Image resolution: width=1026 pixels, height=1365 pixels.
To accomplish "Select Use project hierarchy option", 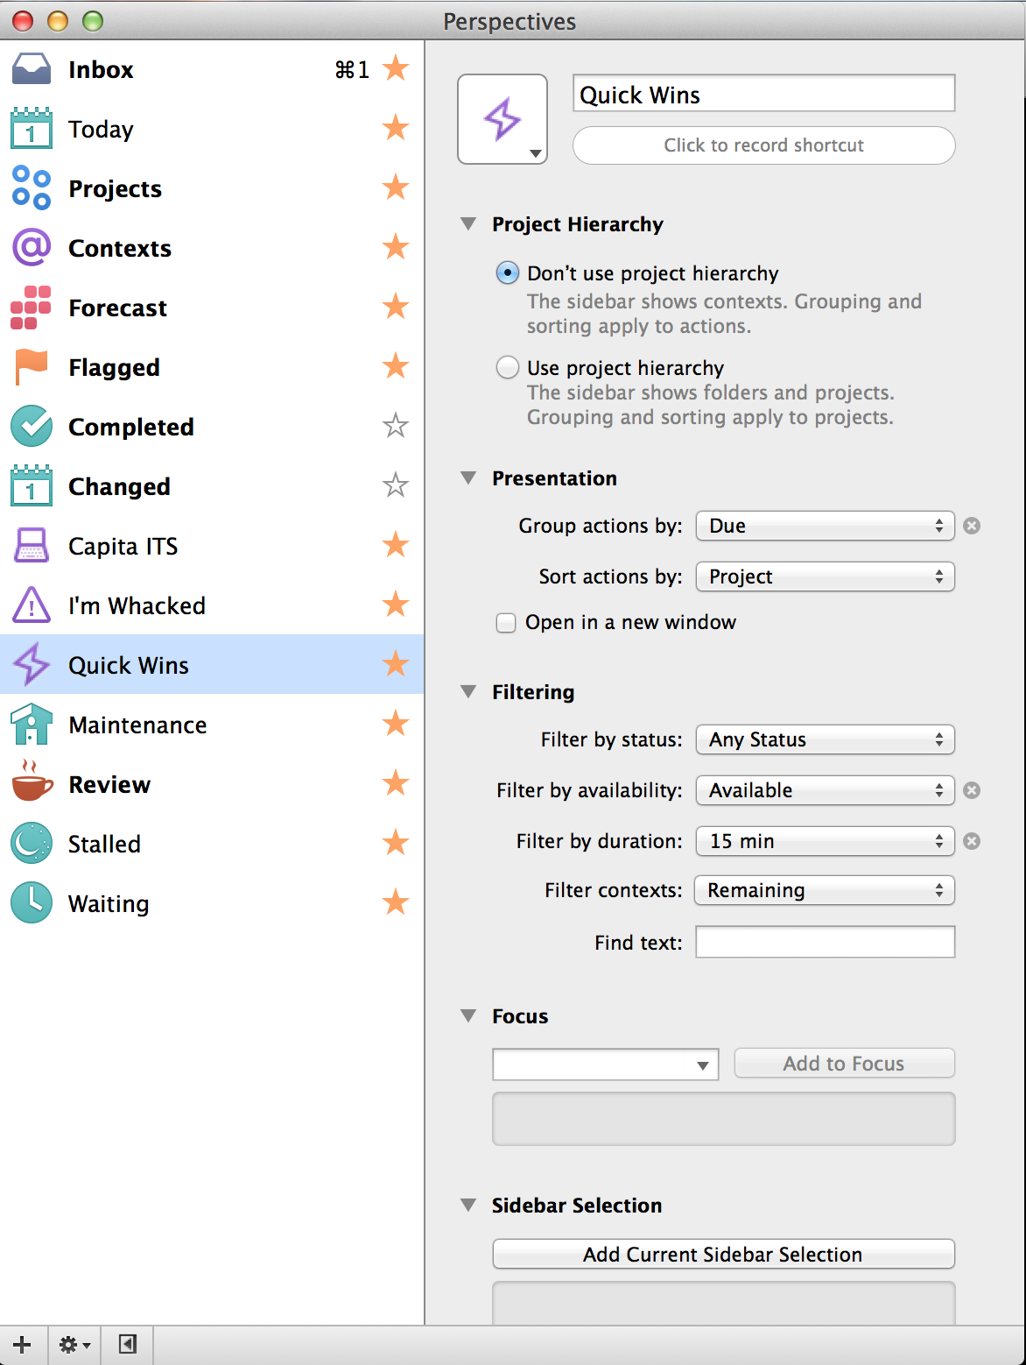I will click(507, 367).
